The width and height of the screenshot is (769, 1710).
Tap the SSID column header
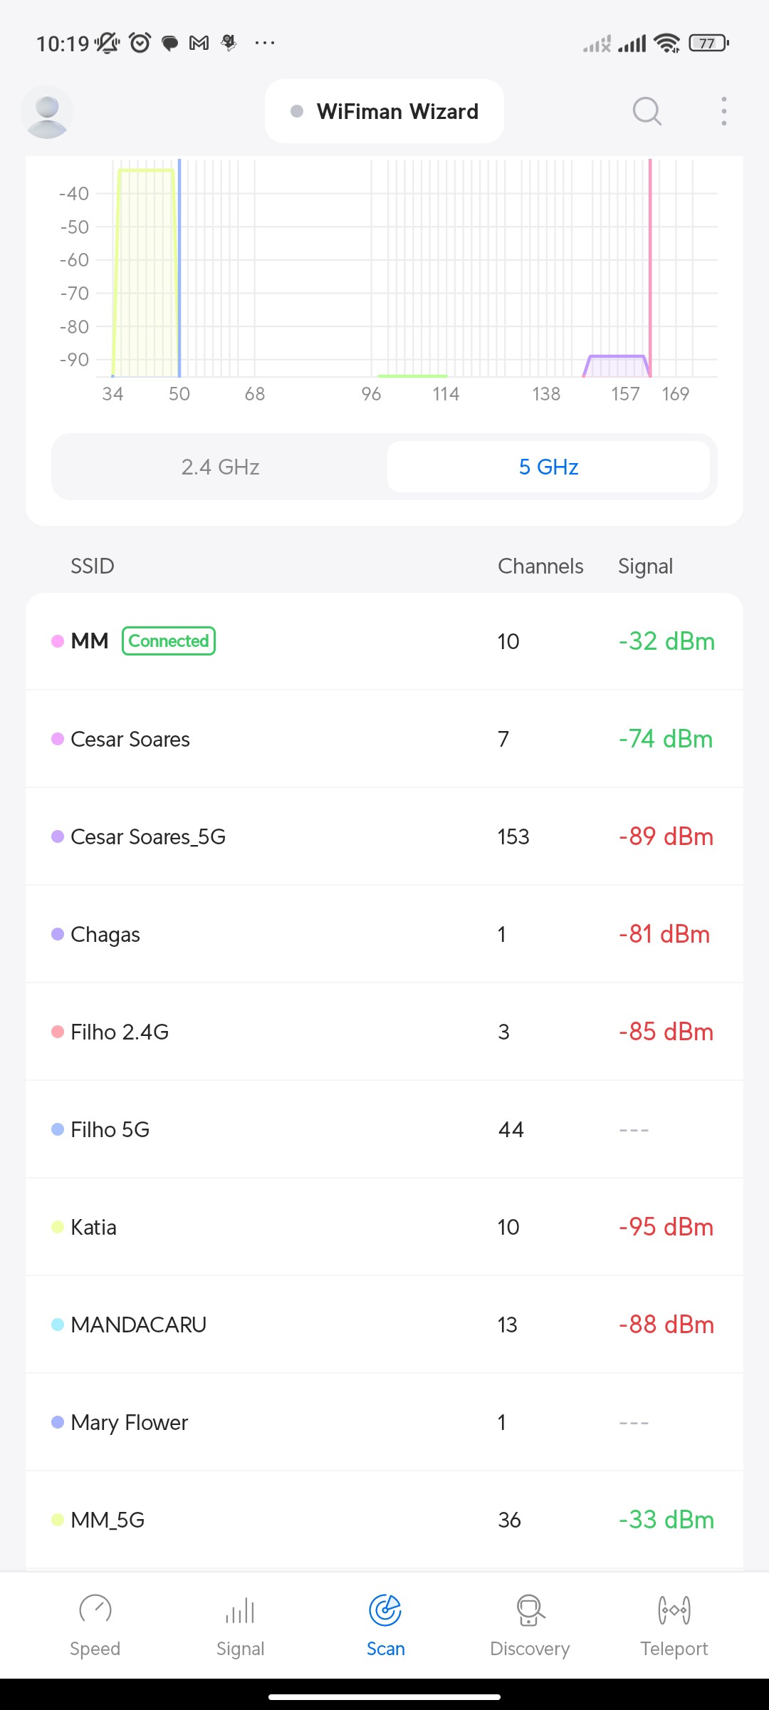click(93, 566)
